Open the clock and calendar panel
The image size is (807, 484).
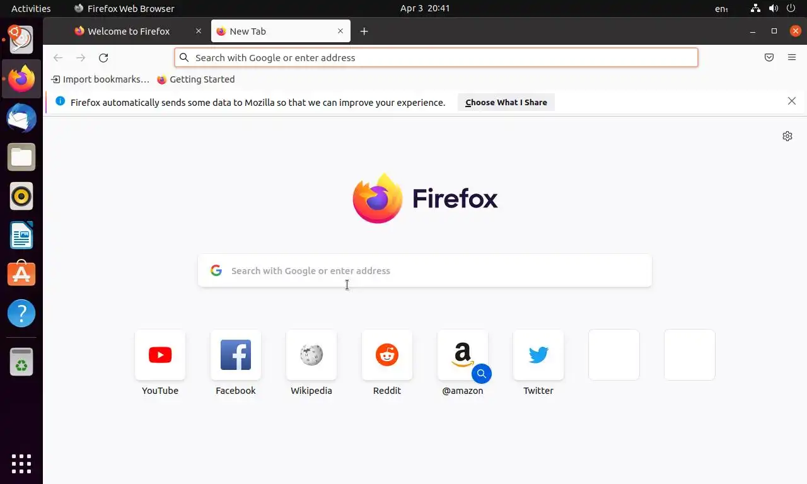pos(425,8)
